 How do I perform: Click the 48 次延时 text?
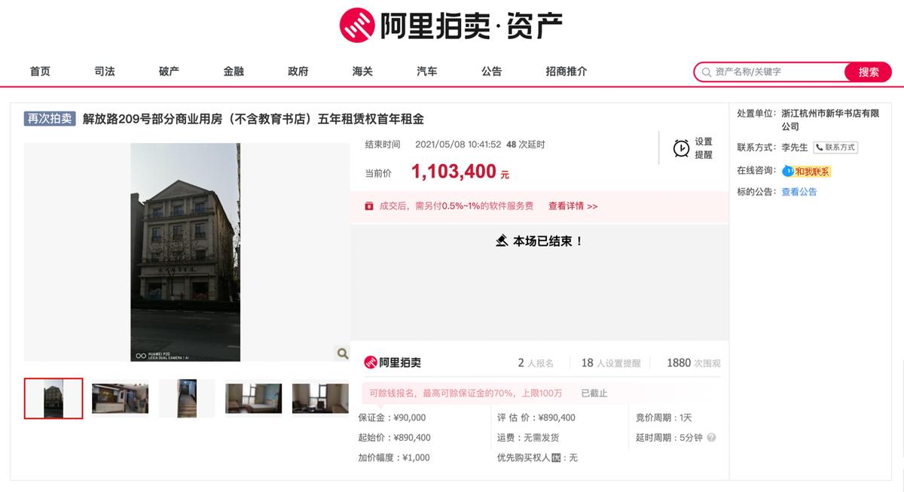(x=526, y=144)
